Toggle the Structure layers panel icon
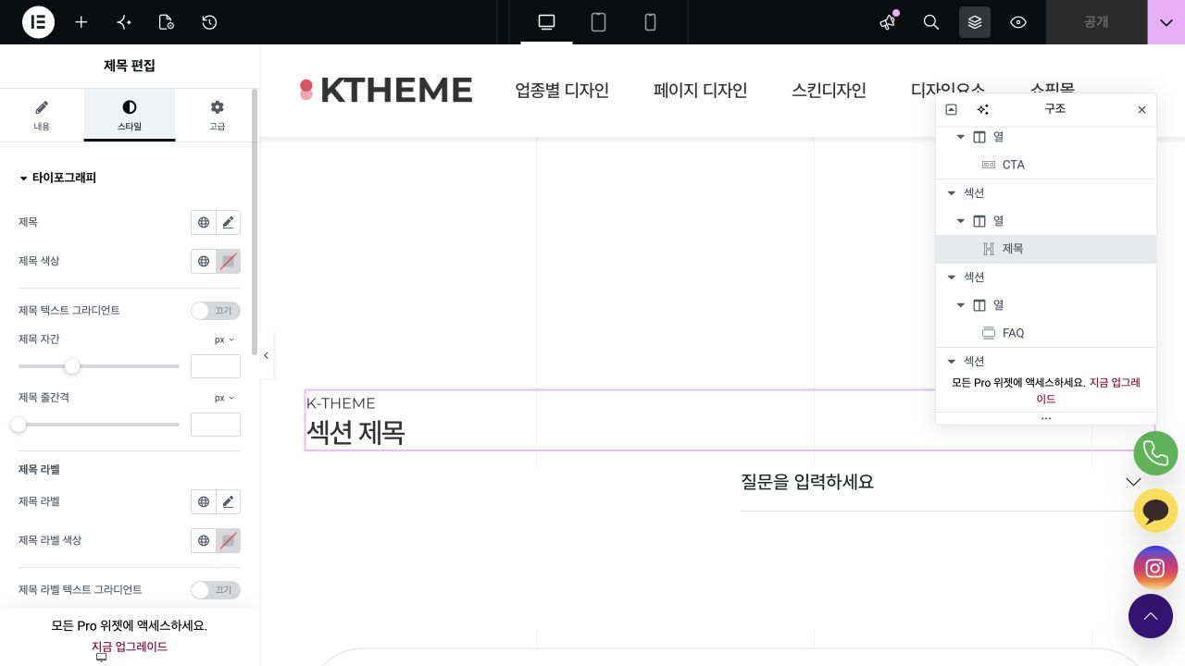Viewport: 1185px width, 666px height. click(x=975, y=22)
